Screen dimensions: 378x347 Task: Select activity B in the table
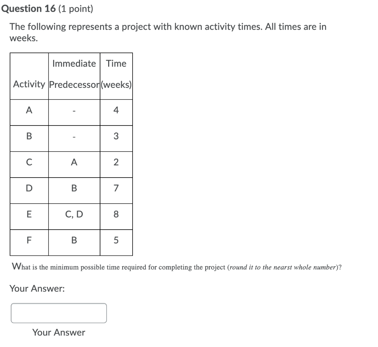pos(29,138)
